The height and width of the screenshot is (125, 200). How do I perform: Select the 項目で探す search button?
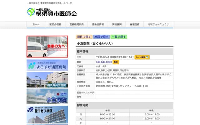pyautogui.click(x=84, y=37)
